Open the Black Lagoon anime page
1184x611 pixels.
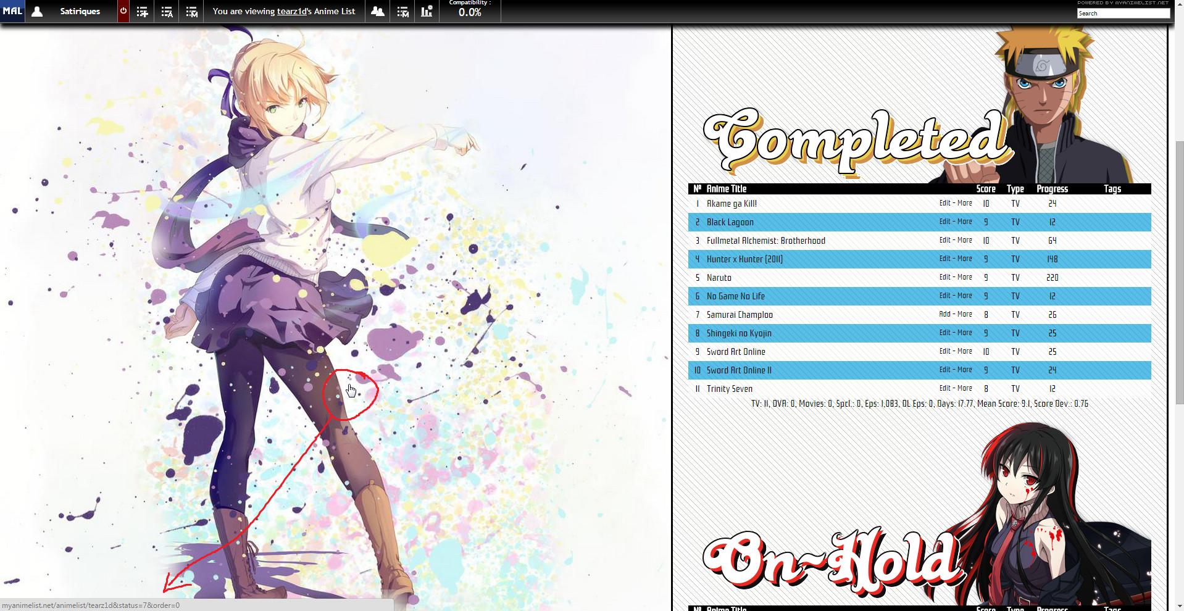click(730, 222)
